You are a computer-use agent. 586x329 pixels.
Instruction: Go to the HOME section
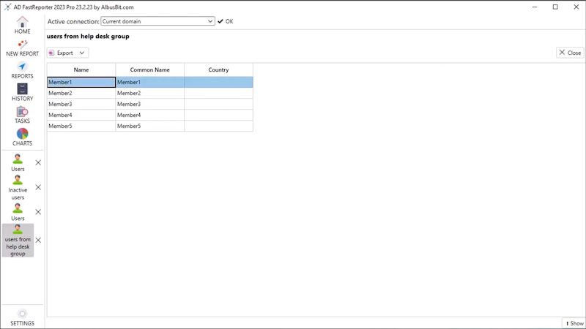22,26
